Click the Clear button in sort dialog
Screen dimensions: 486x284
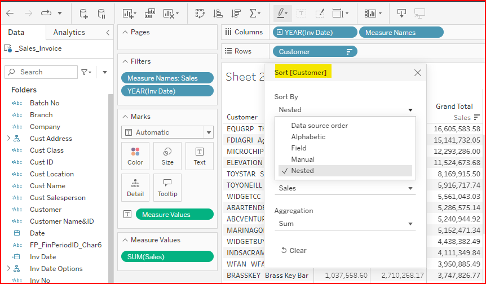294,251
